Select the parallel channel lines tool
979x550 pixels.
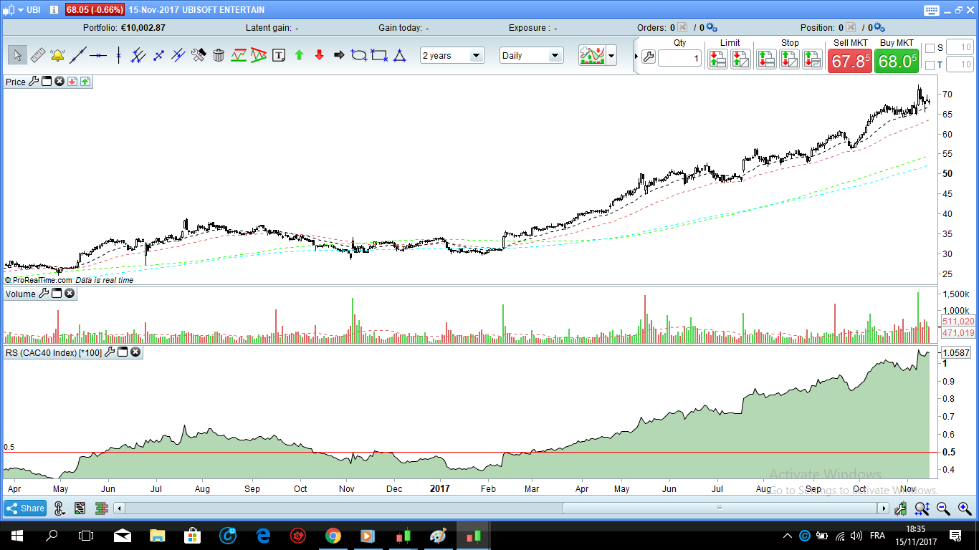pyautogui.click(x=139, y=55)
